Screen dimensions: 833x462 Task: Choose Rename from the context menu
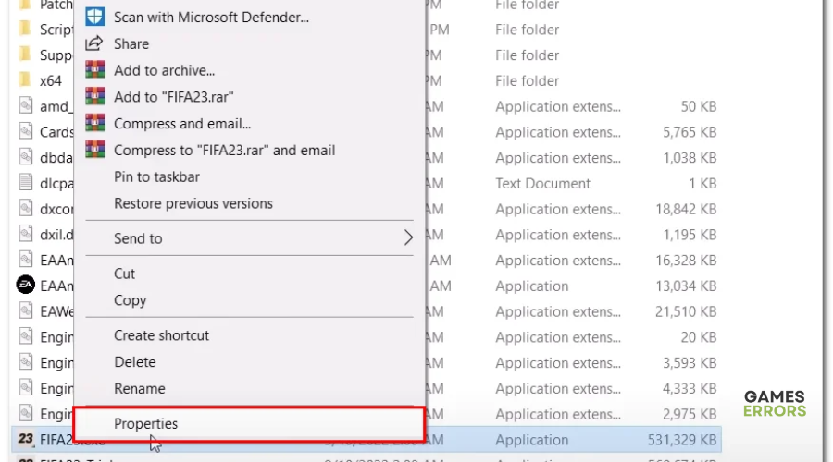click(140, 388)
